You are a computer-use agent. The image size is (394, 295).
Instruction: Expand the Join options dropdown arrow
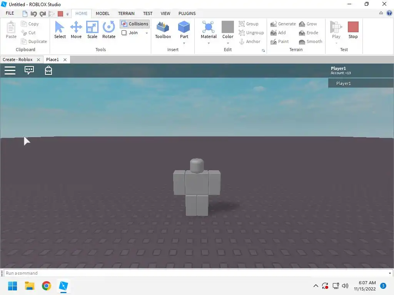[x=147, y=33]
